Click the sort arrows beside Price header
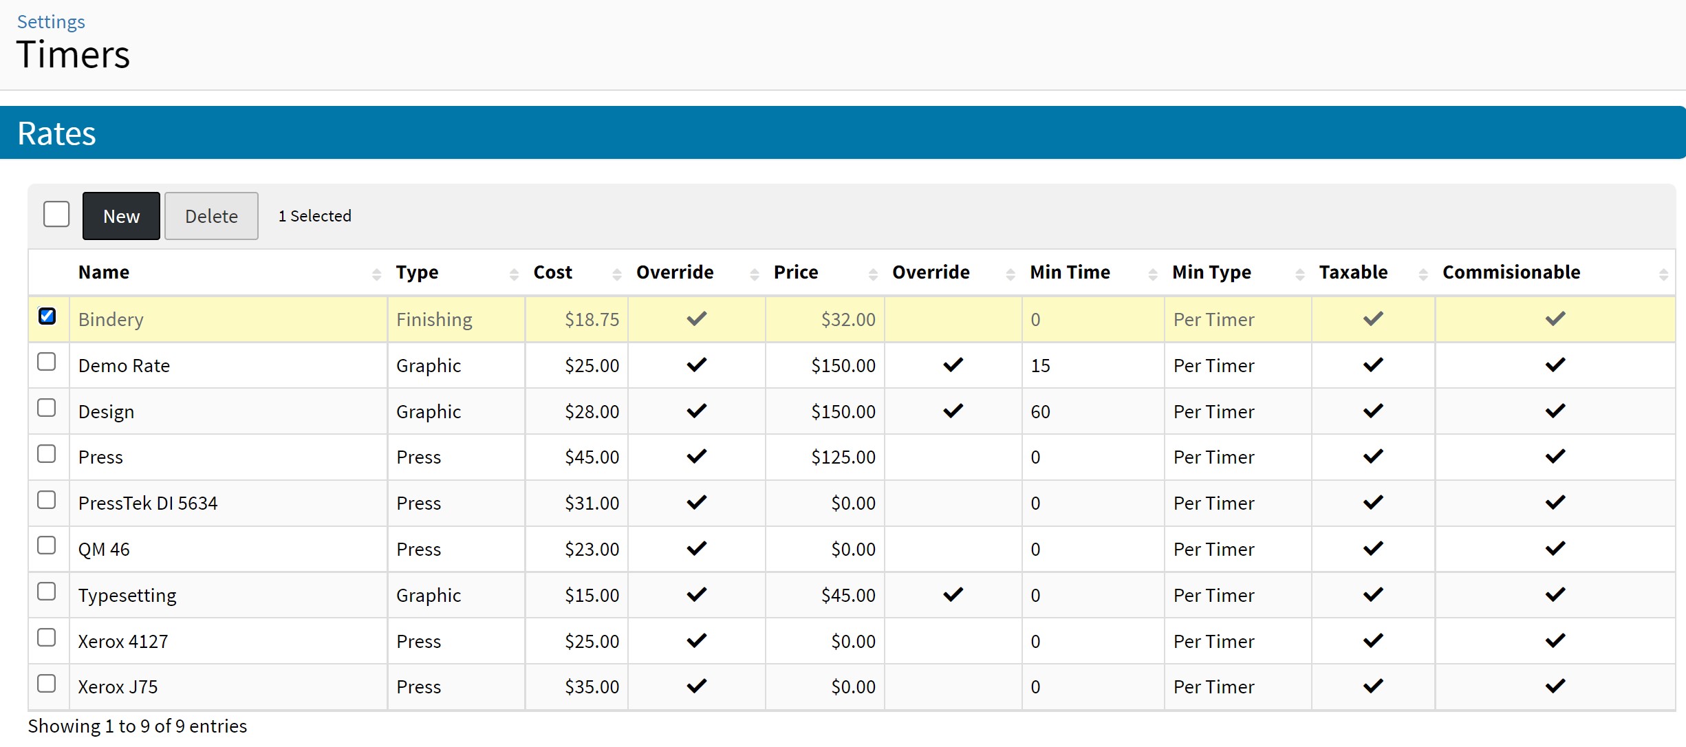The height and width of the screenshot is (747, 1686). pyautogui.click(x=873, y=274)
